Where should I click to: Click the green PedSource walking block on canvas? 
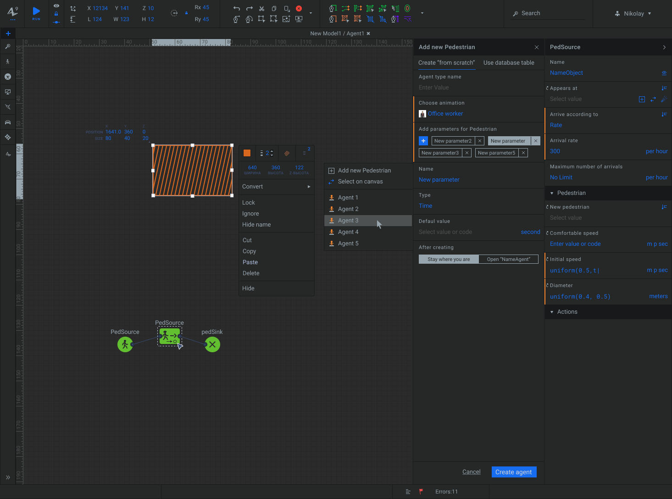click(x=125, y=344)
